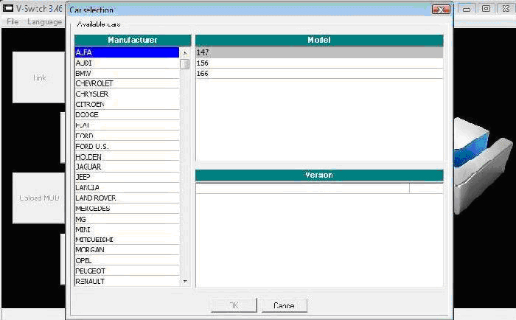Select the FORD row
516x320 pixels.
click(127, 136)
